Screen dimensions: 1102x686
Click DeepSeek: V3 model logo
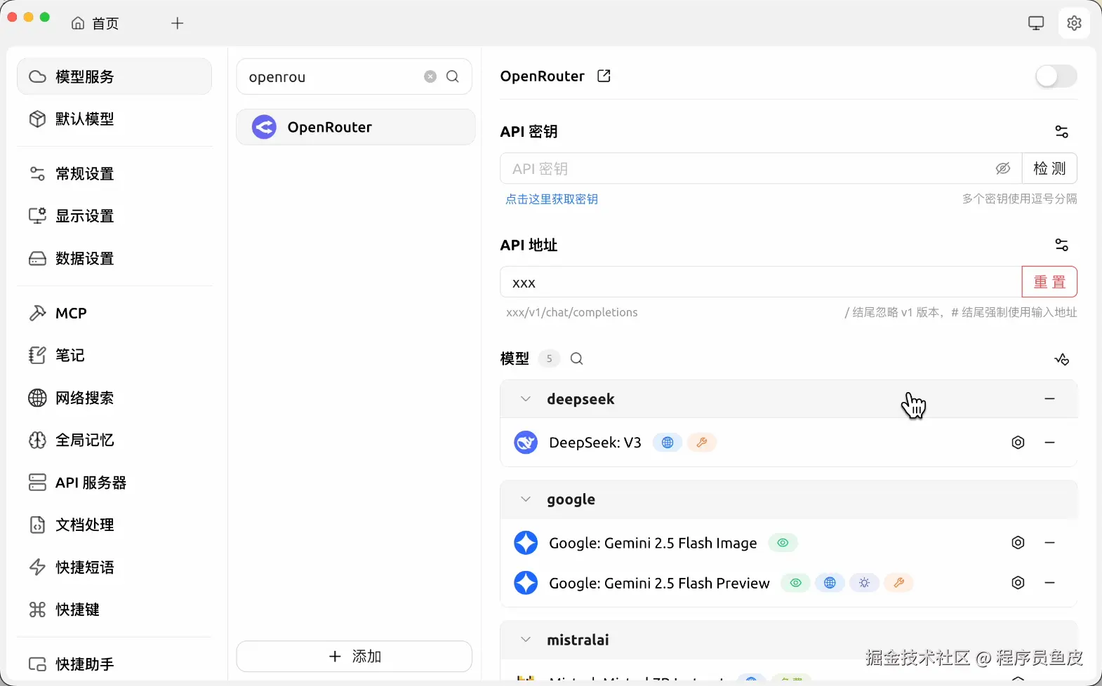tap(526, 443)
